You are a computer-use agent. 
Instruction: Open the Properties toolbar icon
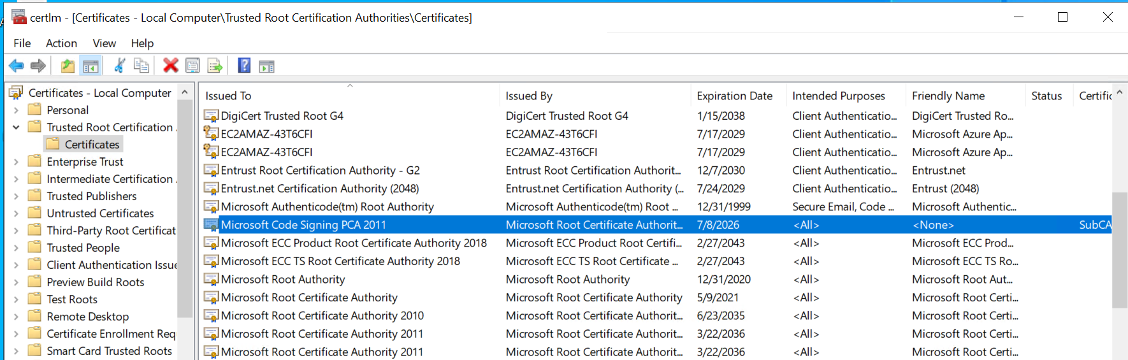(x=192, y=66)
